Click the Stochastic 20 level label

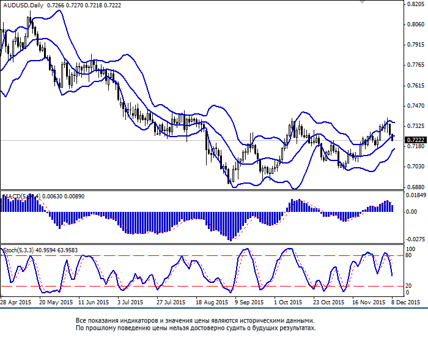(408, 286)
